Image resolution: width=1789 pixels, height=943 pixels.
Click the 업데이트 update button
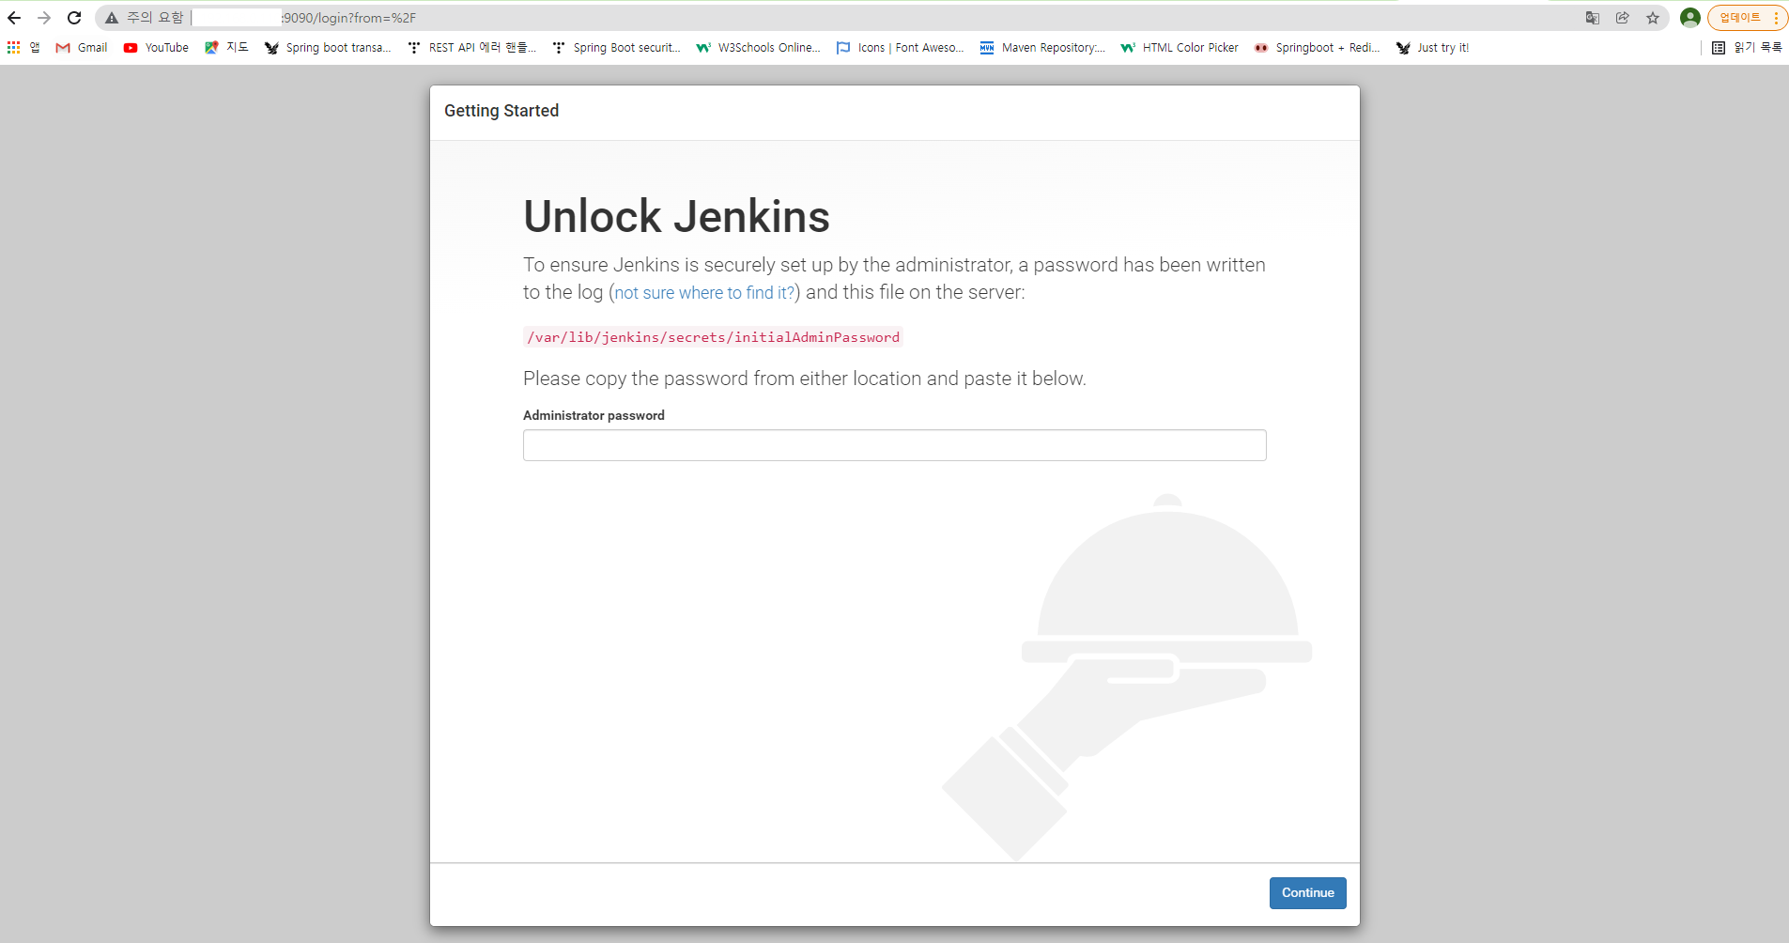(1739, 18)
